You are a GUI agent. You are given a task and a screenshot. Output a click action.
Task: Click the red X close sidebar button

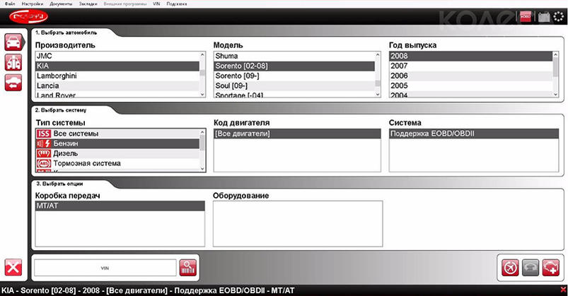click(x=13, y=268)
